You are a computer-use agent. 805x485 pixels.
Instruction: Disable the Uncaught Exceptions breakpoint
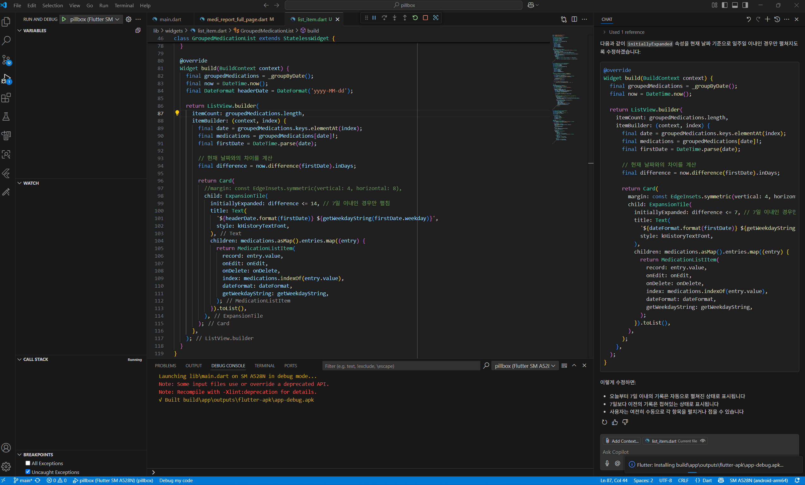pos(28,472)
